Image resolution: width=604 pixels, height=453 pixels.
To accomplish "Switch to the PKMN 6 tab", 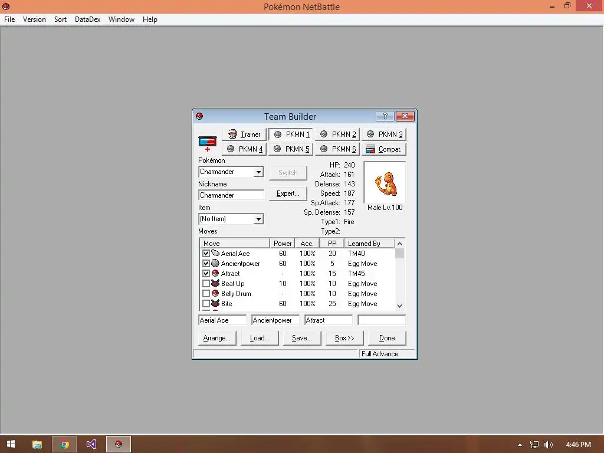I will point(337,149).
